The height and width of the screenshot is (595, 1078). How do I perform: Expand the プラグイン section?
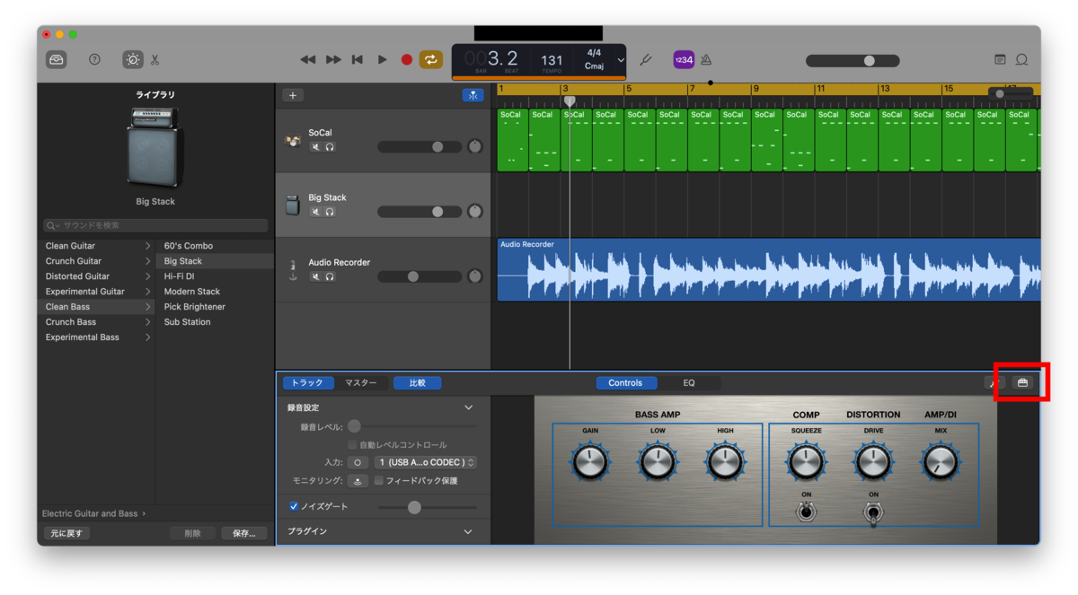(x=468, y=531)
